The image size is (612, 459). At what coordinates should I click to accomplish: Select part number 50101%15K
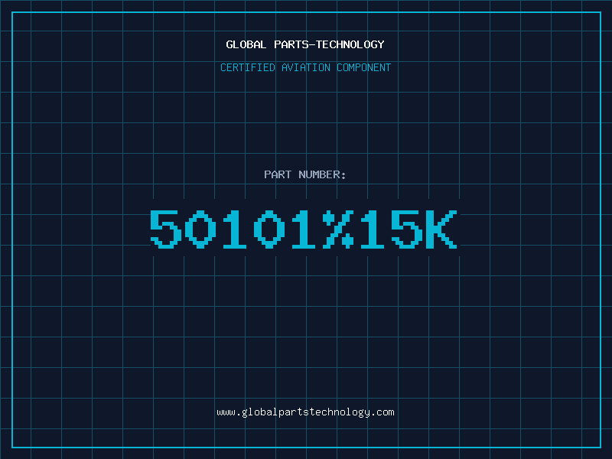click(304, 229)
